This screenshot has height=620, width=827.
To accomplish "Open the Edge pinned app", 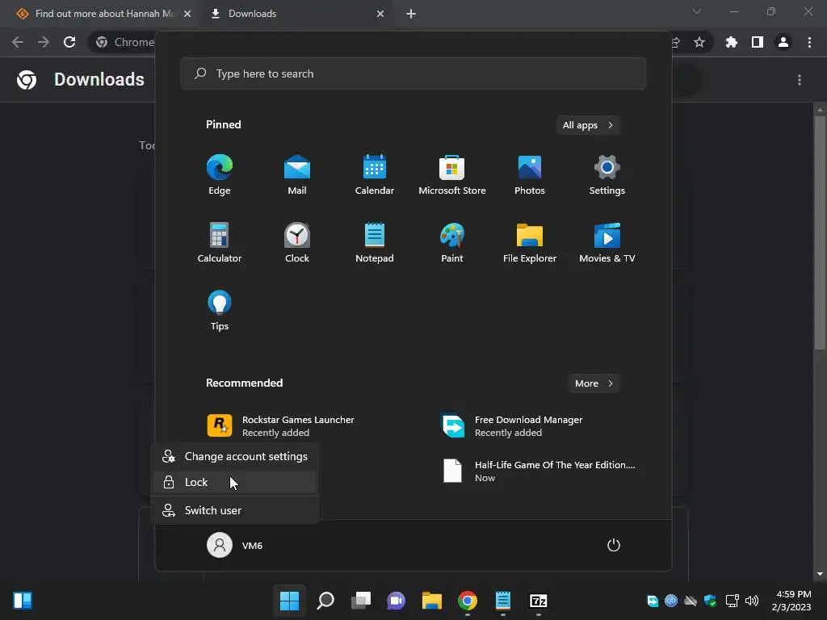I will pos(220,174).
